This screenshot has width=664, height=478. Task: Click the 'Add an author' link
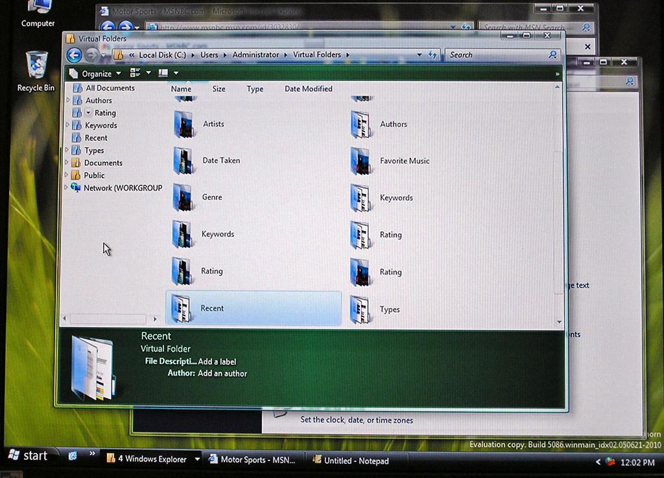(x=222, y=374)
